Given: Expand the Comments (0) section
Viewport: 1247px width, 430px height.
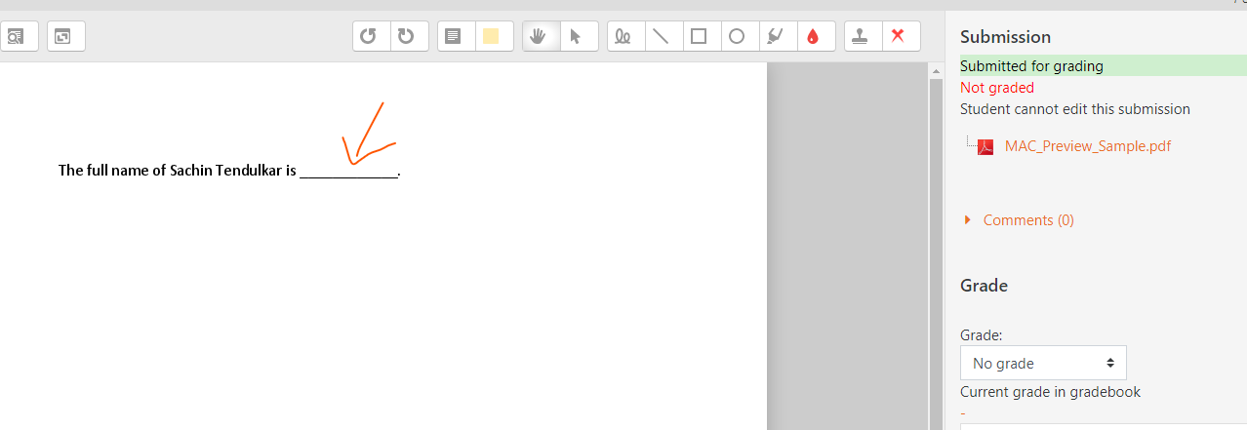Looking at the screenshot, I should click(x=1027, y=220).
